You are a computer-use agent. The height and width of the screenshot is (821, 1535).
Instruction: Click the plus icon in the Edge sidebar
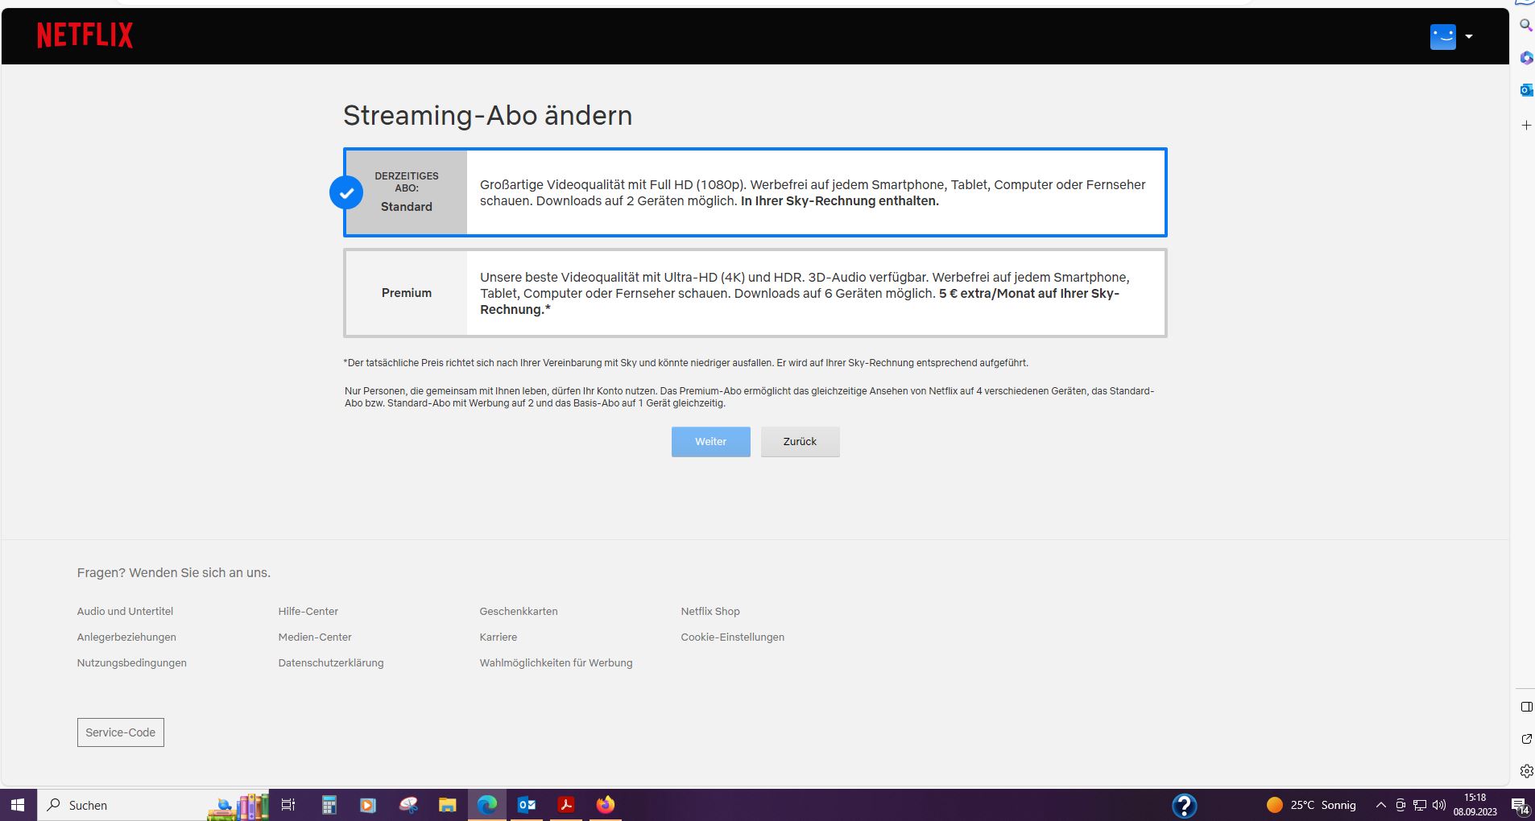[x=1525, y=126]
